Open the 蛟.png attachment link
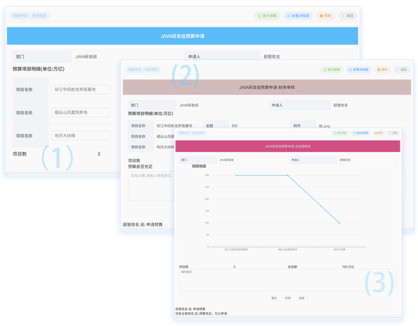The width and height of the screenshot is (418, 326). (x=324, y=126)
